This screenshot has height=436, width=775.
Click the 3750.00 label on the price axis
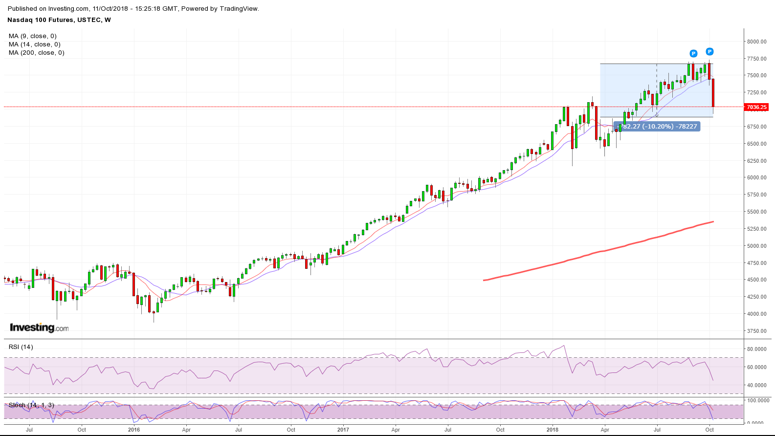(756, 331)
